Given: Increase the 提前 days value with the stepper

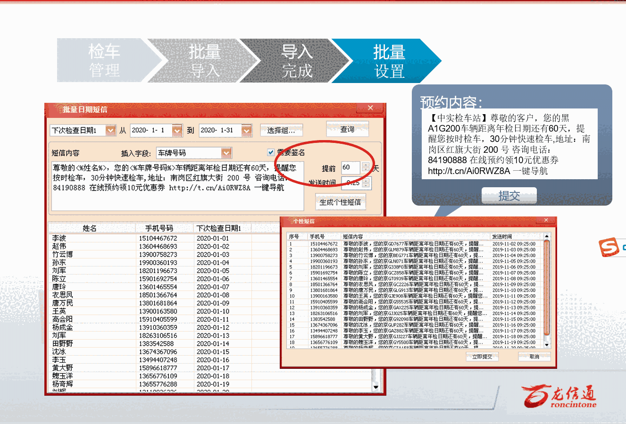Looking at the screenshot, I should 366,165.
